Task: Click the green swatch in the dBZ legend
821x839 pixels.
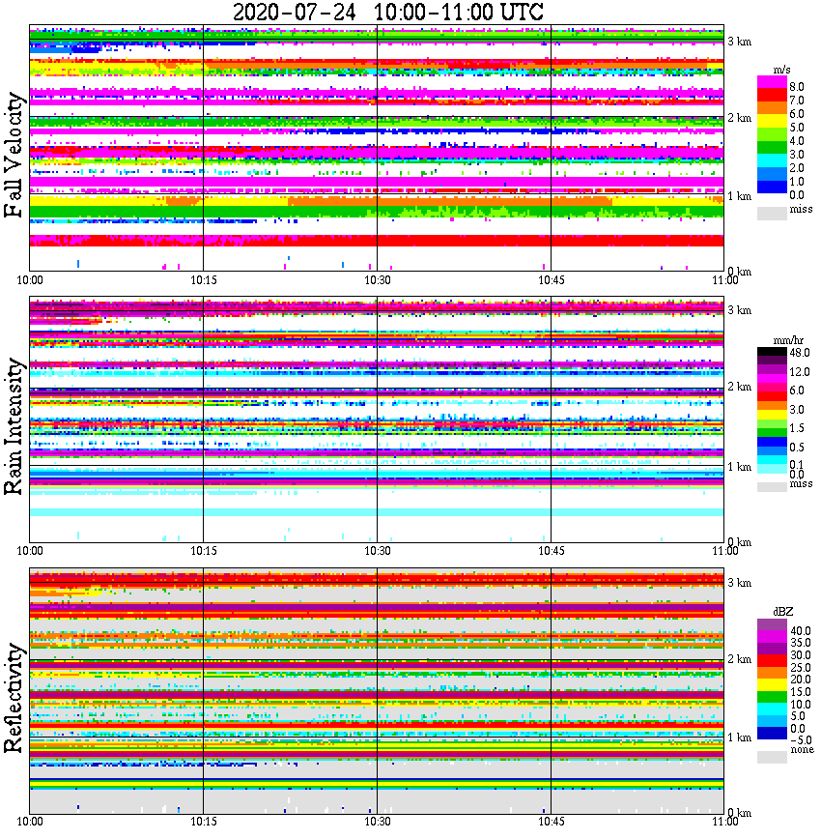Action: (x=772, y=697)
